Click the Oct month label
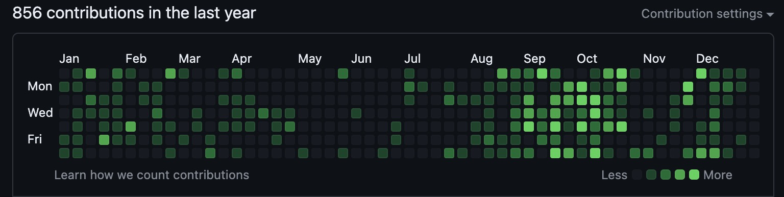This screenshot has width=784, height=197. [x=587, y=59]
